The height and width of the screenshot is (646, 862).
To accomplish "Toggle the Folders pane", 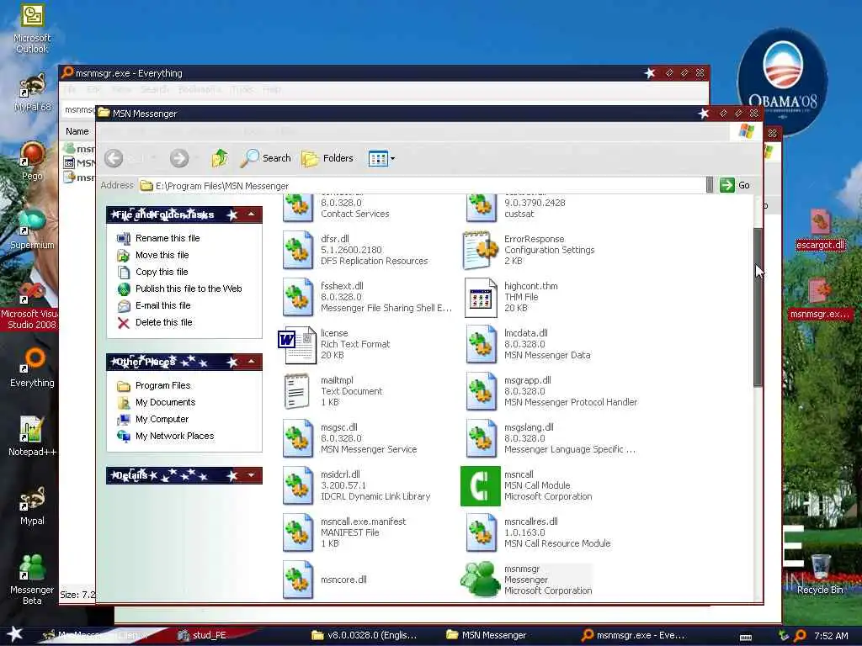I will (x=327, y=158).
